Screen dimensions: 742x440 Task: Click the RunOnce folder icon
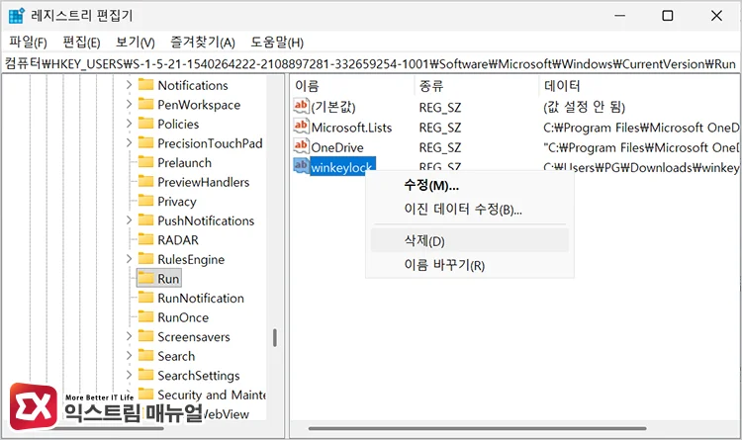pos(145,317)
